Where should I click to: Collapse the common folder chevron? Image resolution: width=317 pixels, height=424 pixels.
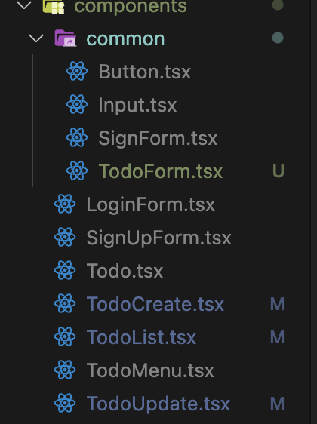36,38
